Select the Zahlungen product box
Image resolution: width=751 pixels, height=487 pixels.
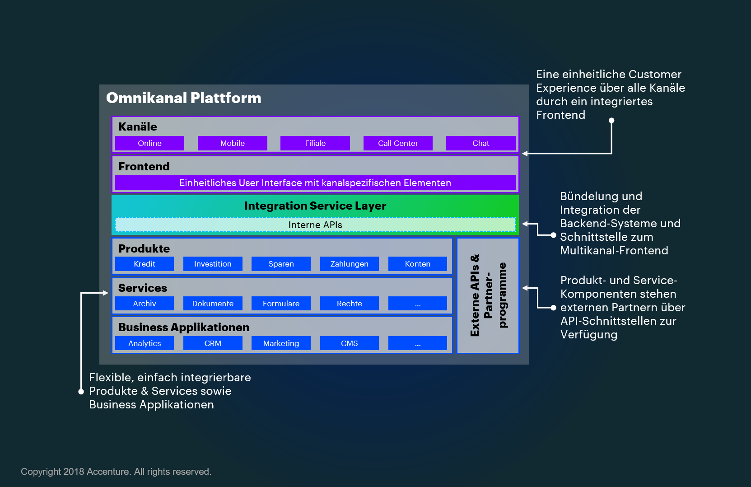pos(349,264)
